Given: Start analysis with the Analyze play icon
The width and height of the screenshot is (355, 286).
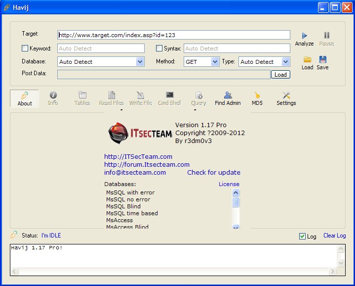Looking at the screenshot, I should [304, 36].
